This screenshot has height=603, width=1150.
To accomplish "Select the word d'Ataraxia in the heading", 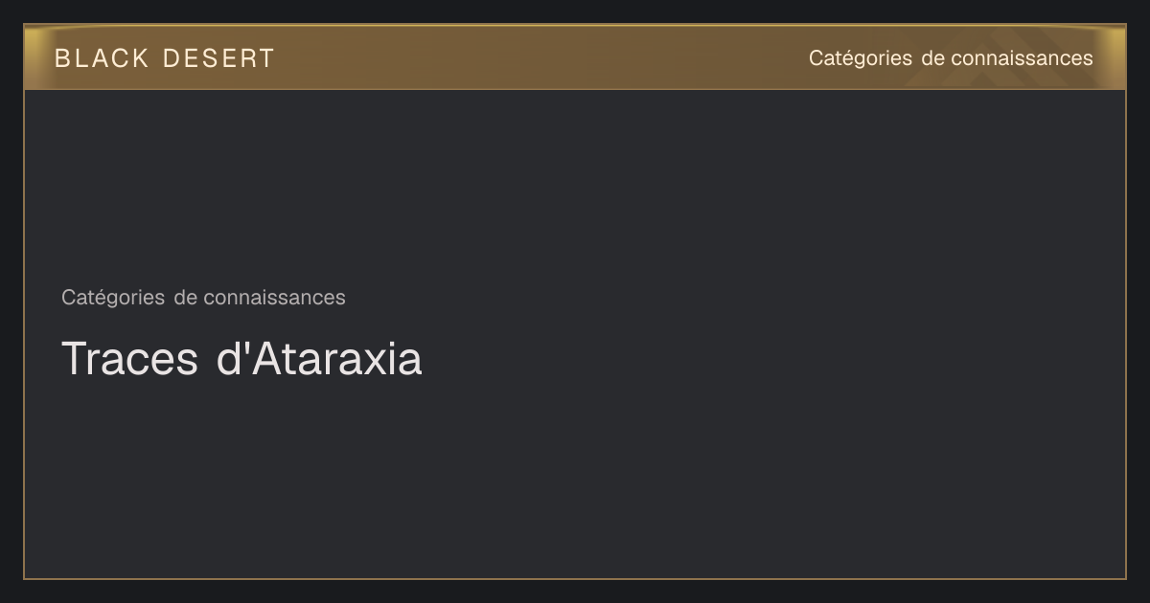I will click(x=319, y=359).
